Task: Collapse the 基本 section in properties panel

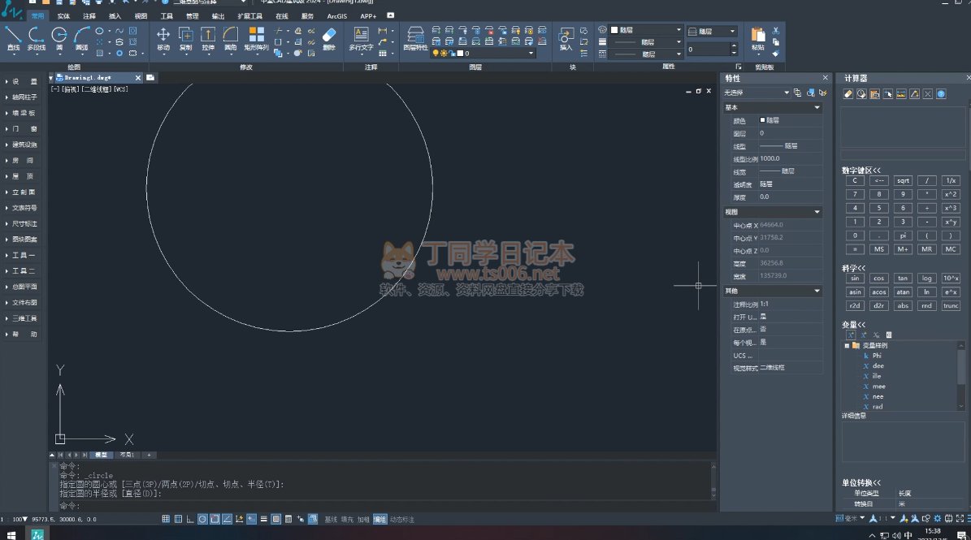Action: coord(817,107)
